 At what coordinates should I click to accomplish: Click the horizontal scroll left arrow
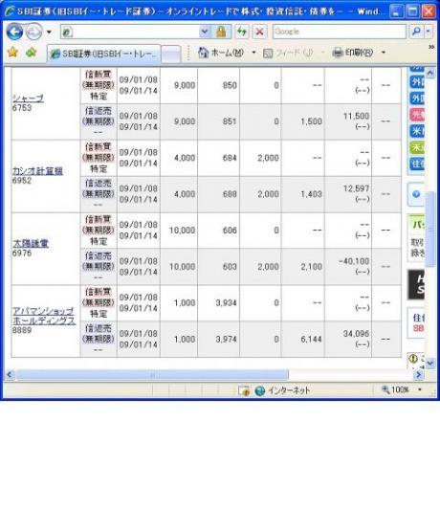(x=9, y=374)
